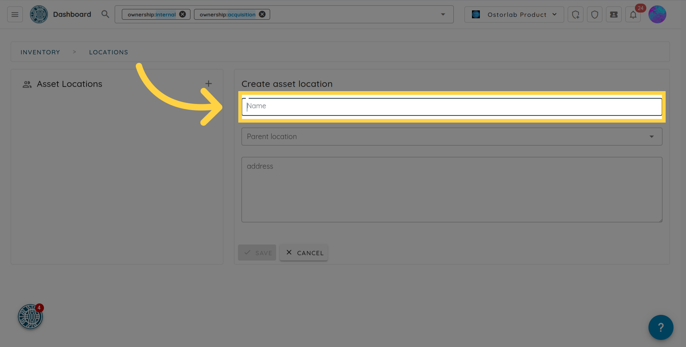This screenshot has height=347, width=686.
Task: Open the user profile avatar
Action: point(657,15)
